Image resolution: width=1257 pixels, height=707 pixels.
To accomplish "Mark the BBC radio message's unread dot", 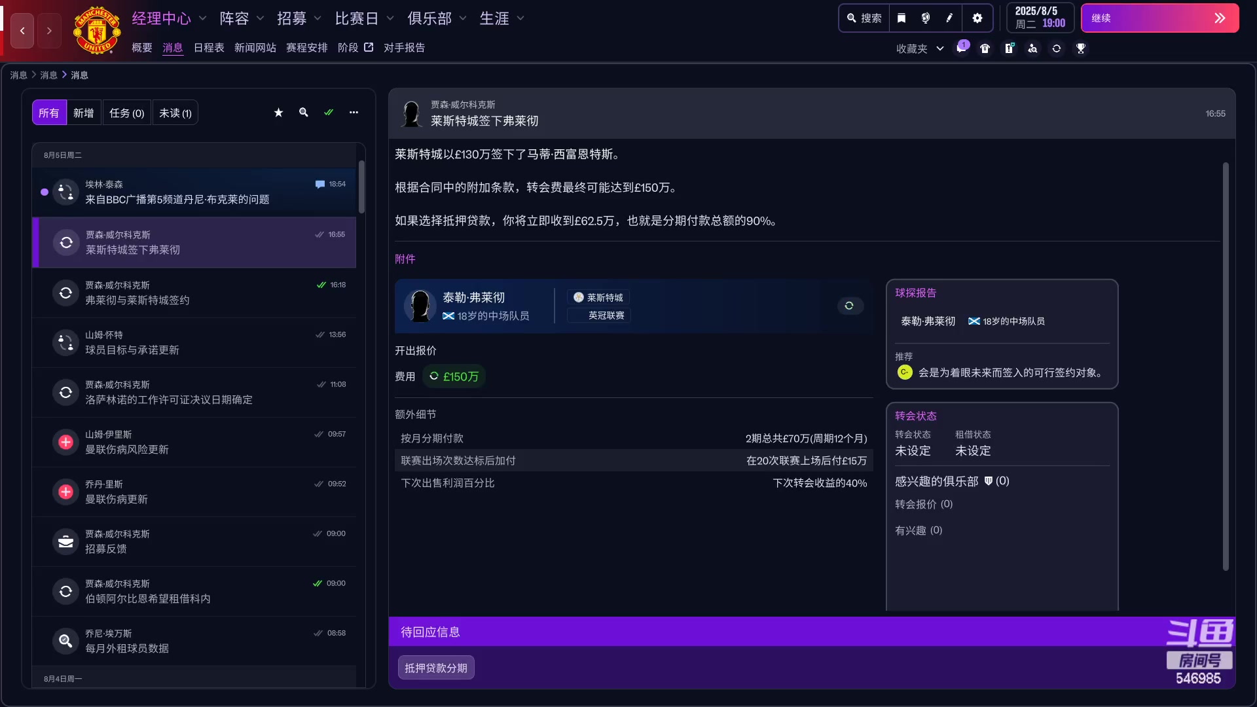I will 44,192.
